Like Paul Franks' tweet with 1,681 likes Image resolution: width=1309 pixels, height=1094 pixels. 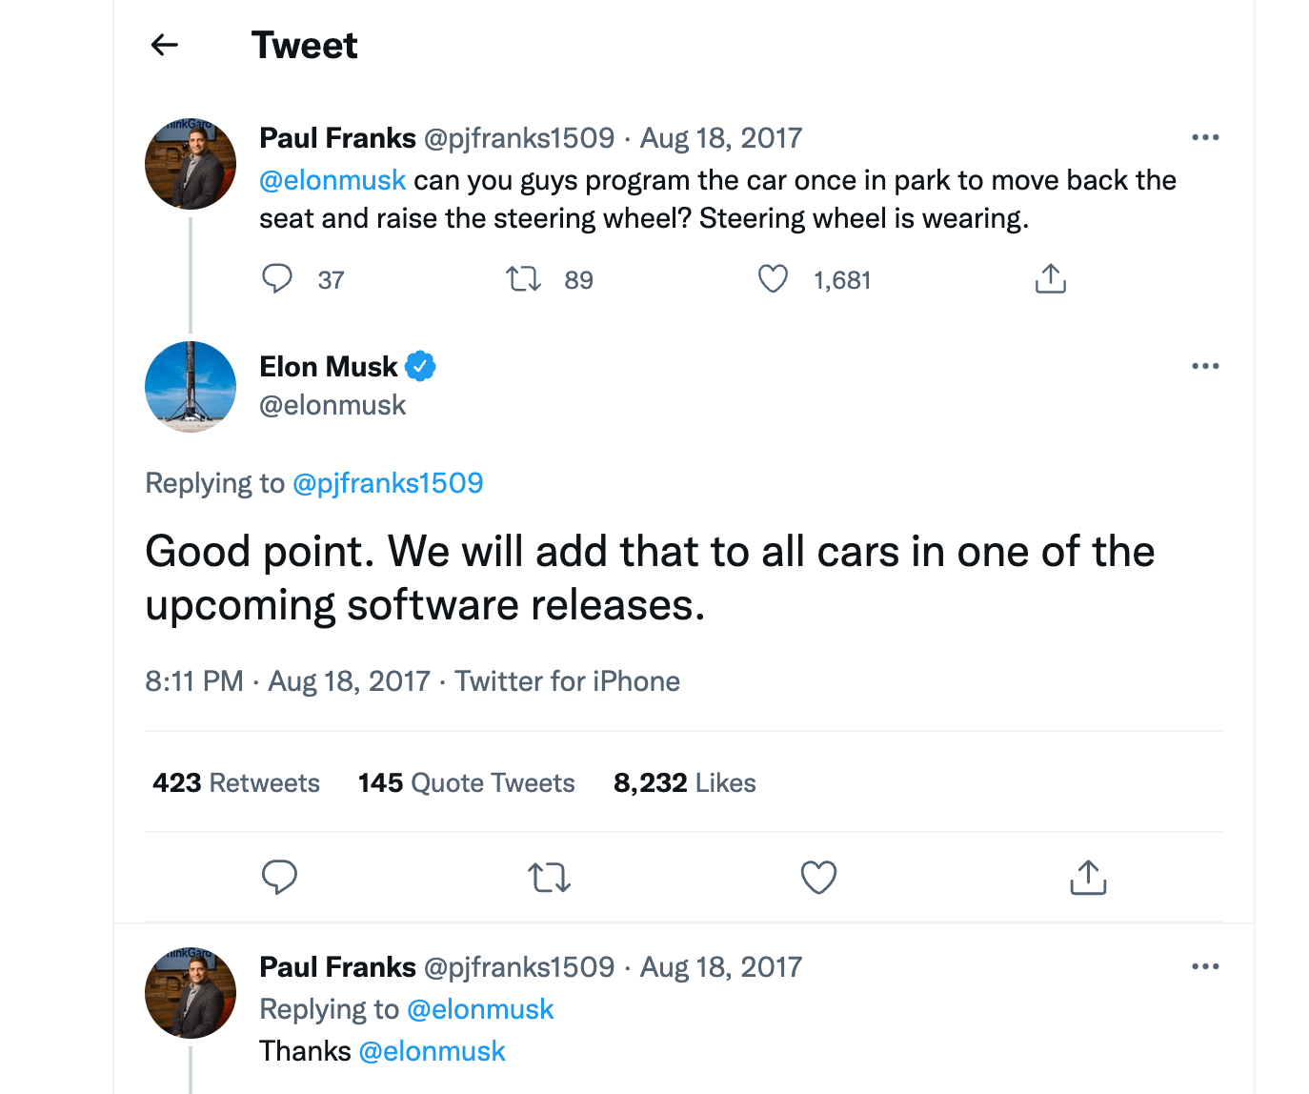[773, 279]
